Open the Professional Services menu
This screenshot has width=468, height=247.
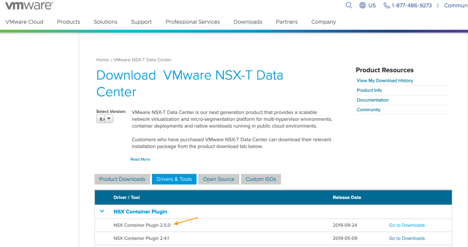[193, 22]
